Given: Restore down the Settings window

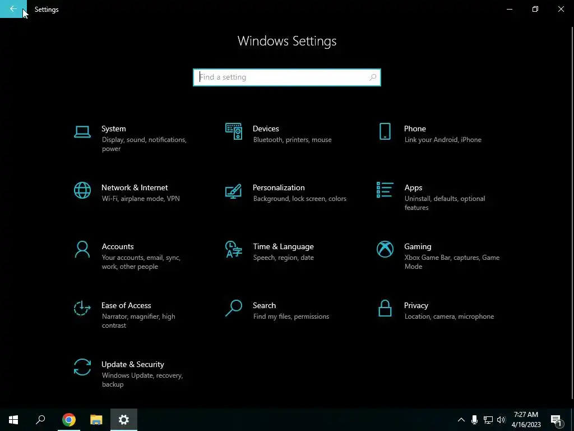Looking at the screenshot, I should click(535, 9).
